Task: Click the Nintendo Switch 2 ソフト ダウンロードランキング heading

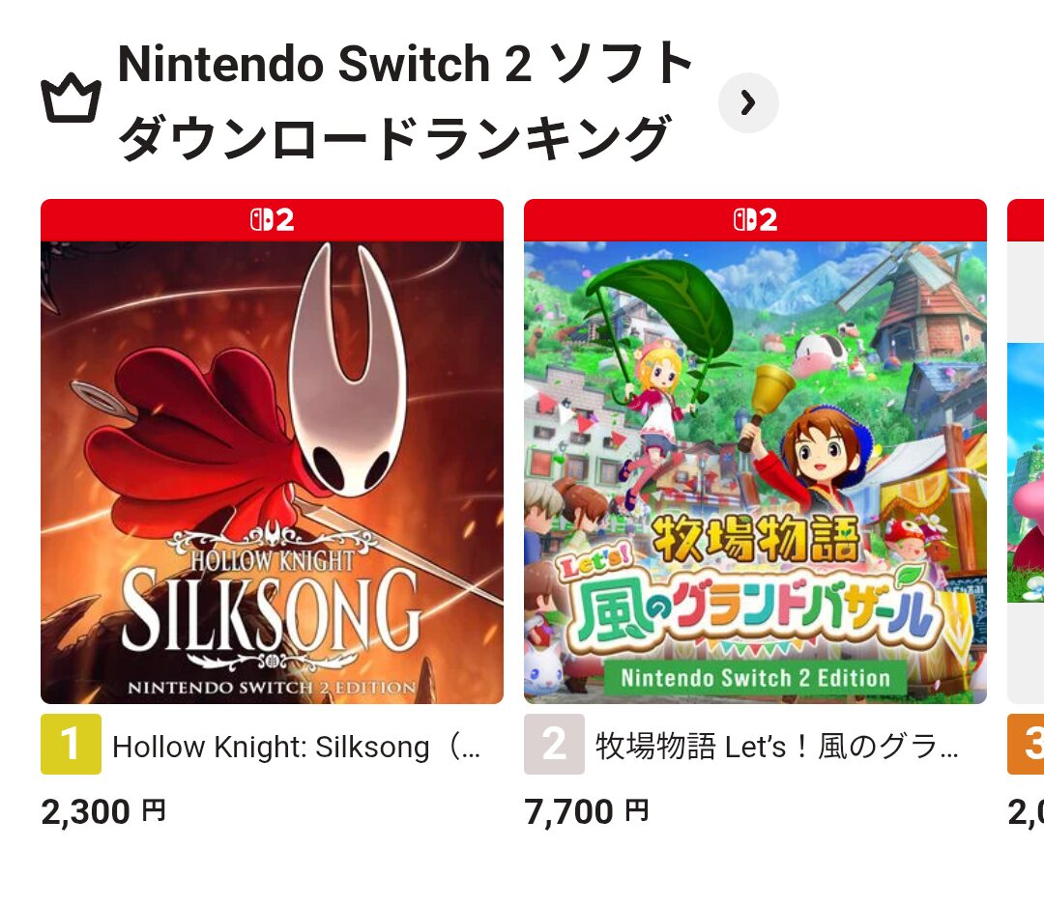Action: pos(406,102)
